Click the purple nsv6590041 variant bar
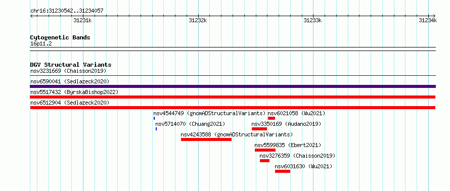Image resolution: width=450 pixels, height=191 pixels. [233, 86]
